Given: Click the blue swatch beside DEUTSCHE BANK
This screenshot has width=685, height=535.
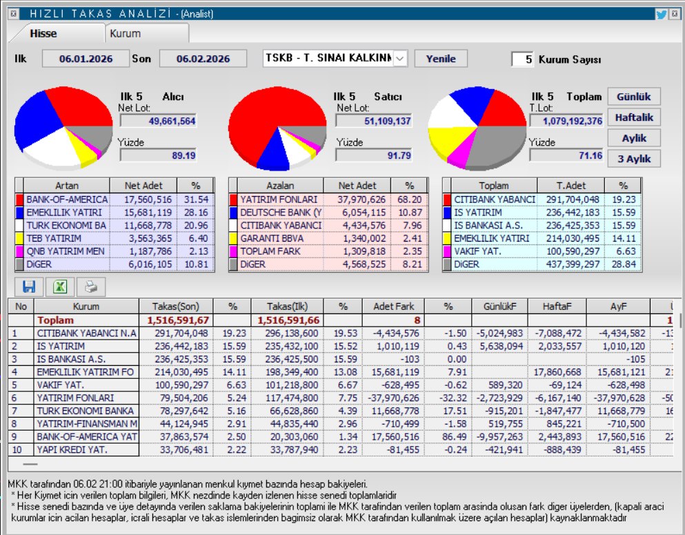Looking at the screenshot, I should tap(233, 213).
